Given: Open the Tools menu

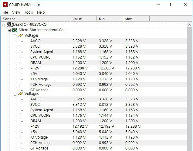Looking at the screenshot, I should tap(29, 12).
